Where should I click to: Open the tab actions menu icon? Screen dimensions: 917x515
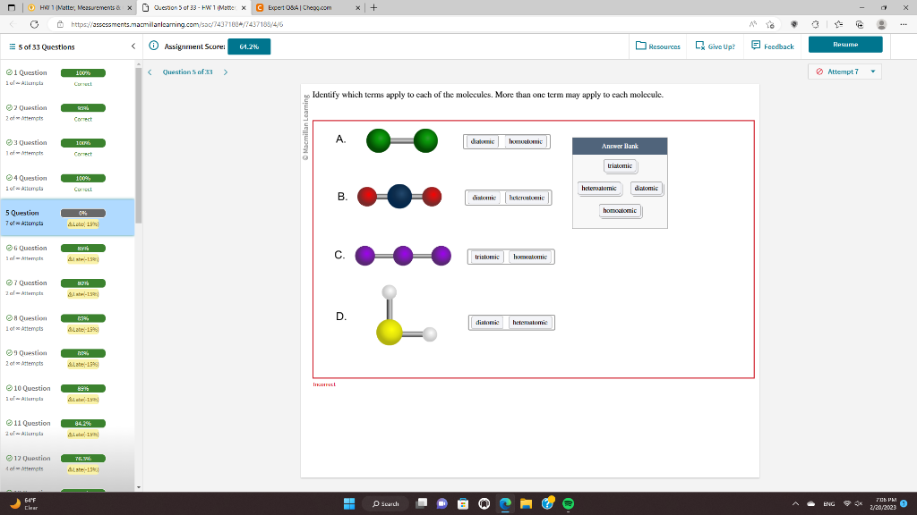(x=11, y=7)
